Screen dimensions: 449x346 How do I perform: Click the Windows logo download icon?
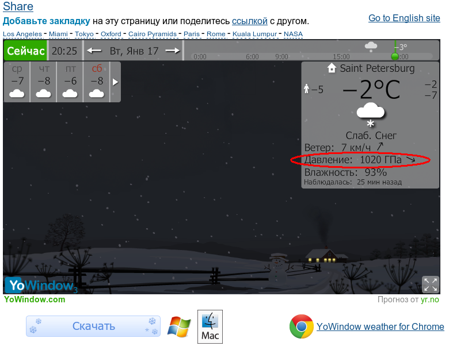pyautogui.click(x=179, y=326)
